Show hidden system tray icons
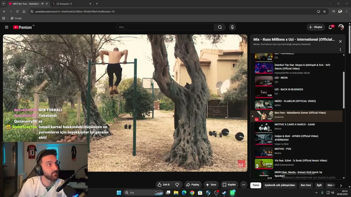 point(316,193)
